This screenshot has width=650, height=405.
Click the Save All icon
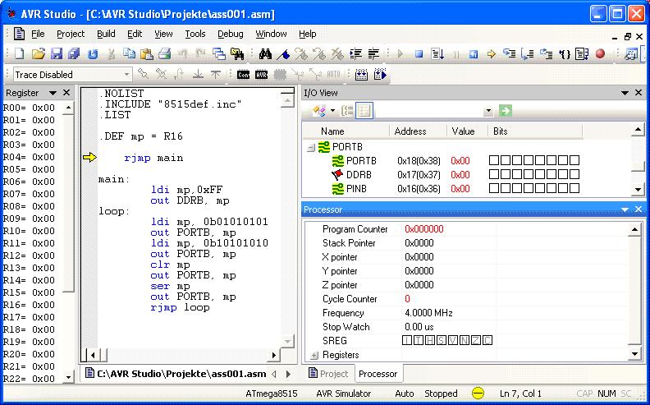(74, 53)
